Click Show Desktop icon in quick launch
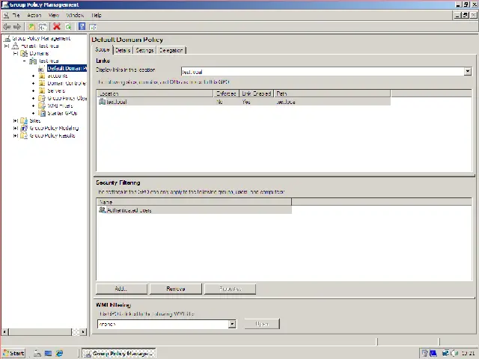479x359 pixels. pos(48,353)
